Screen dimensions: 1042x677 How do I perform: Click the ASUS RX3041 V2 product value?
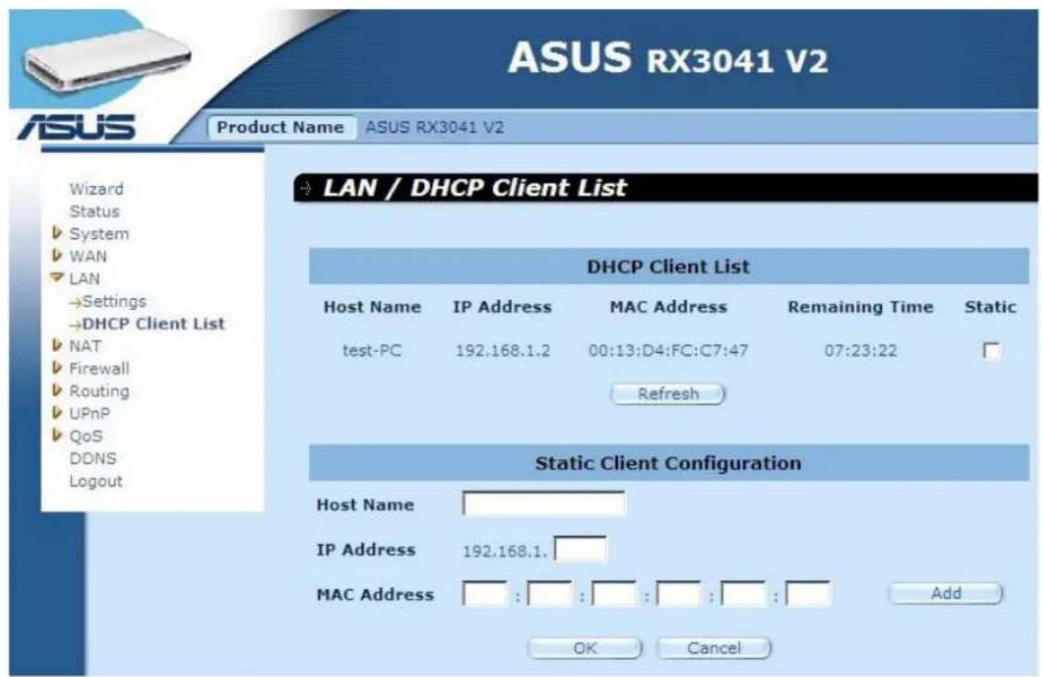click(435, 127)
